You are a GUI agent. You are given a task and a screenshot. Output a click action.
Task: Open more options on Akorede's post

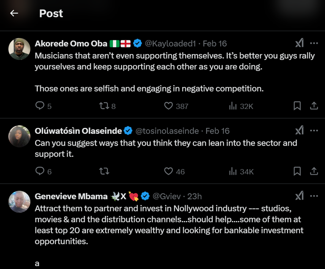point(314,43)
